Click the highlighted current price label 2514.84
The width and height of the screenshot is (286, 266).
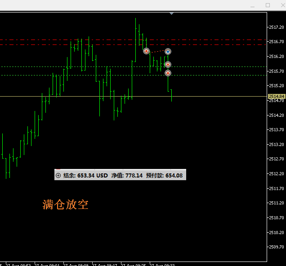277,96
